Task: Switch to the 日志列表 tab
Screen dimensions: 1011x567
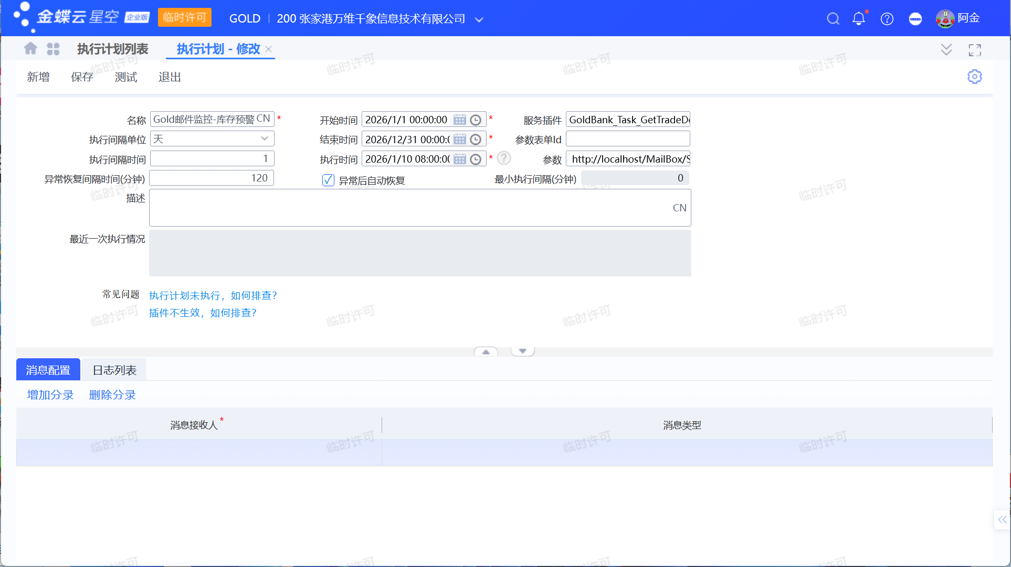Action: point(114,370)
